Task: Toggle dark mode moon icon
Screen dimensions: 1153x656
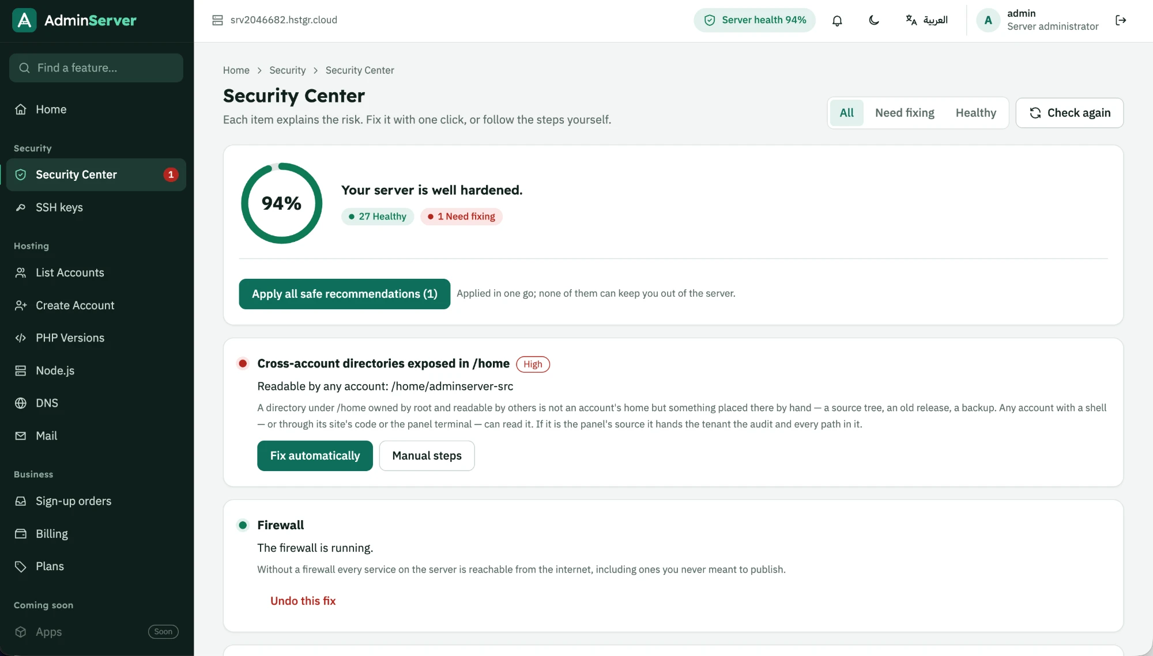Action: [x=874, y=20]
